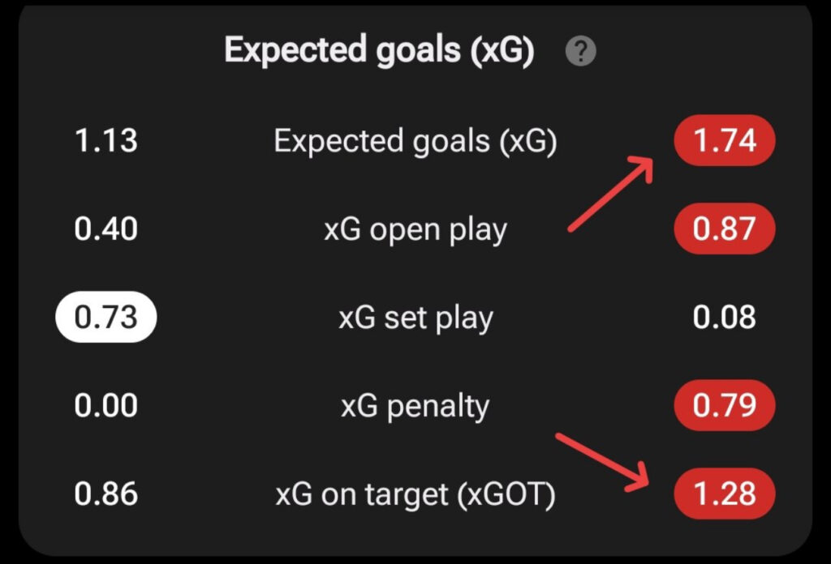Select the red 0.87 open play badge
Viewport: 831px width, 564px height.
point(724,229)
